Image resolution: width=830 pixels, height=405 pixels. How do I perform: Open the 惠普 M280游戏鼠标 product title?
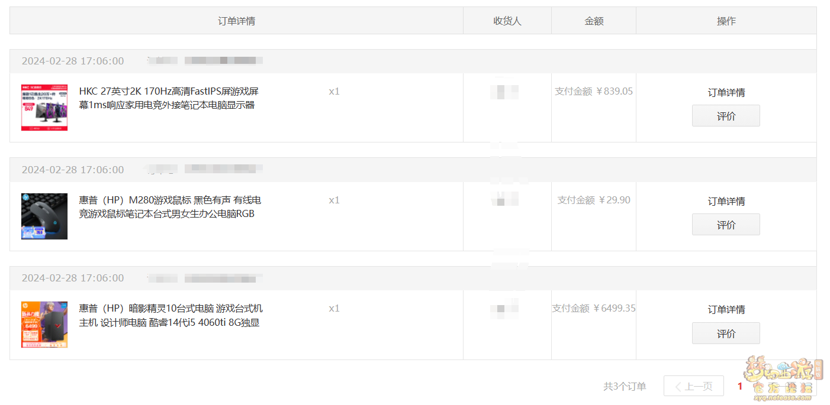click(170, 207)
